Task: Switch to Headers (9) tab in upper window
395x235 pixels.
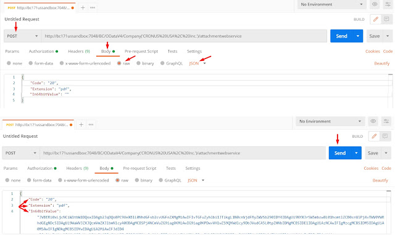Action: coord(79,51)
